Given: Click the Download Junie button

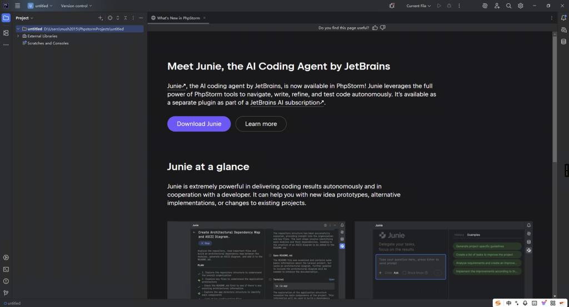Looking at the screenshot, I should (199, 124).
